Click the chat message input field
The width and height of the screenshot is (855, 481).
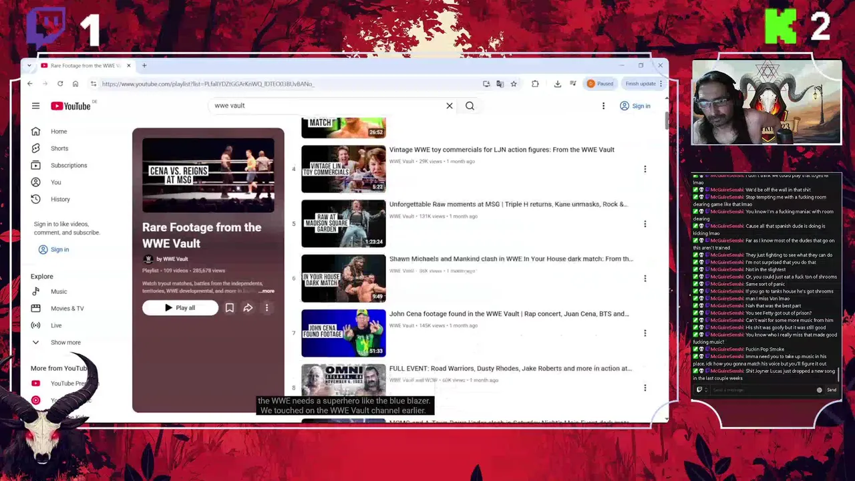761,390
